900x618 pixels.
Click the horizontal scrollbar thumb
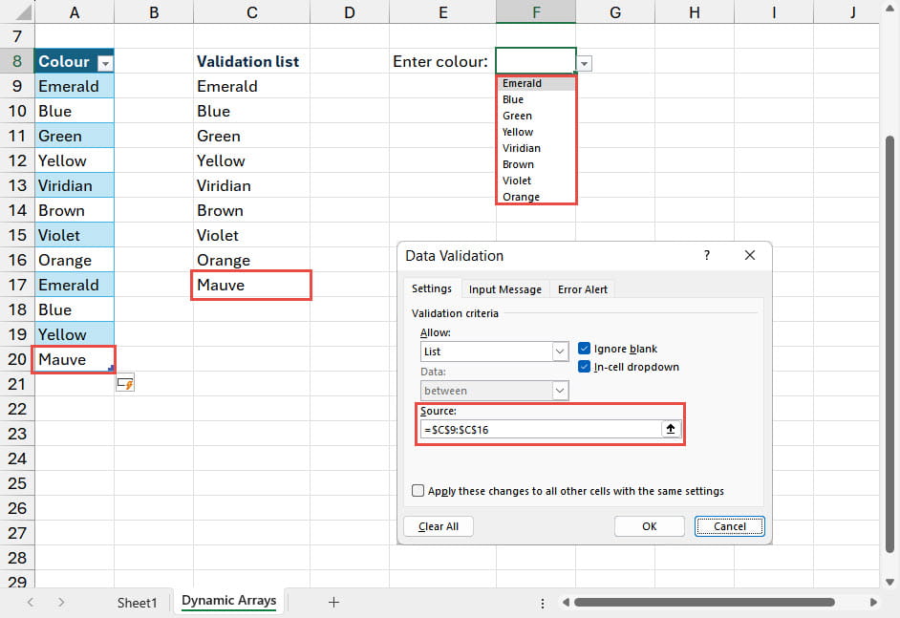(703, 603)
